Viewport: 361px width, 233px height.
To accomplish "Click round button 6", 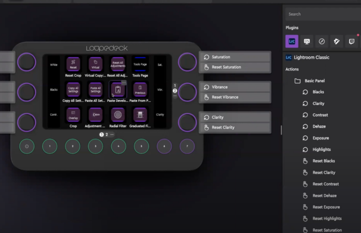I will pos(164,146).
